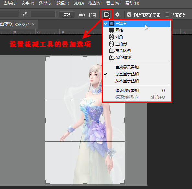Click the crop box bottom-middle handle
Image resolution: width=192 pixels, height=189 pixels.
[x=85, y=183]
